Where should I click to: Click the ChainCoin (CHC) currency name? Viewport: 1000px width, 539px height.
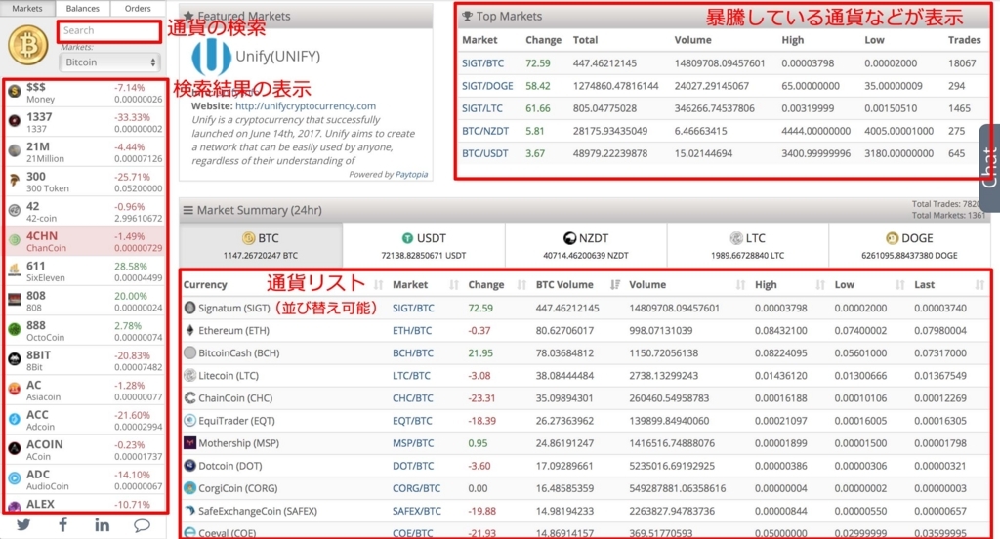[x=235, y=398]
